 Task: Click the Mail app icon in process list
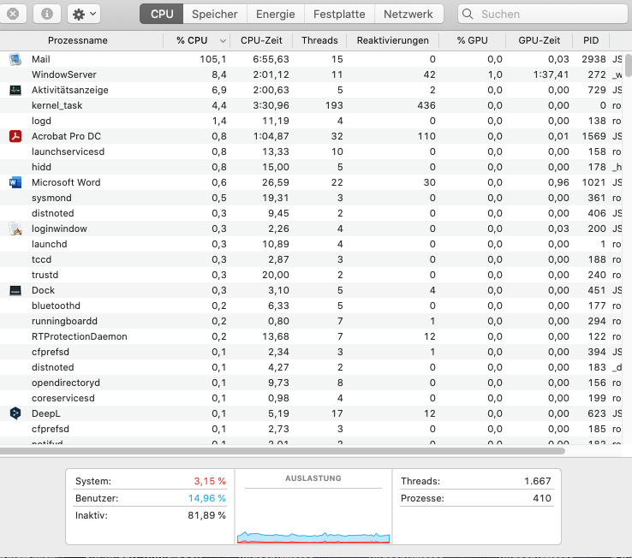[15, 59]
